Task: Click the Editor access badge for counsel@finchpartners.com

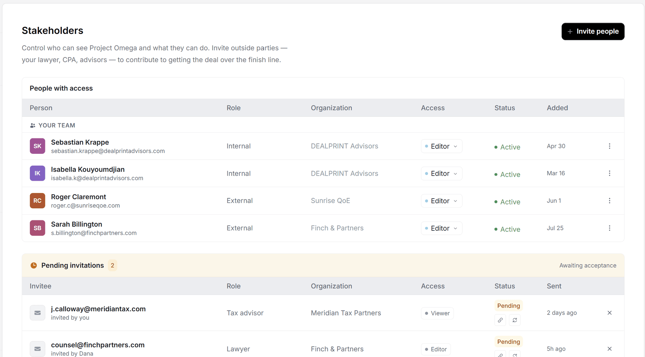Action: pos(436,349)
